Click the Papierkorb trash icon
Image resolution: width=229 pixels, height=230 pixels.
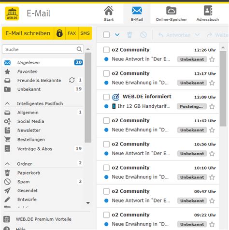click(x=7, y=173)
